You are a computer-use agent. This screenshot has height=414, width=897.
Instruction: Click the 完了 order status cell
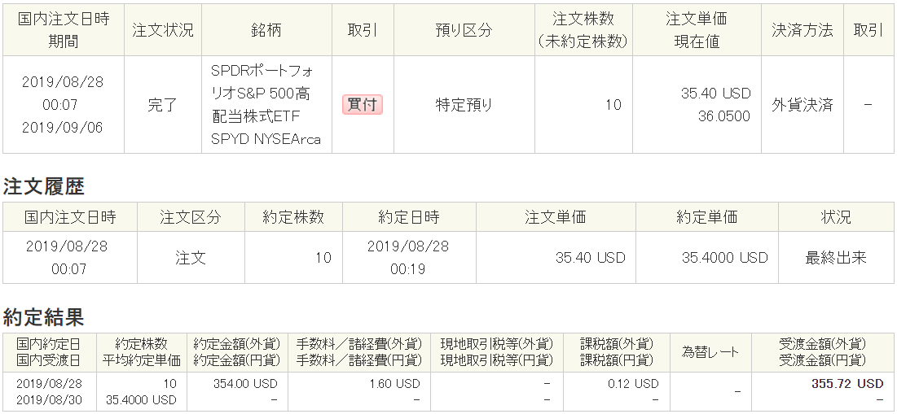point(163,105)
